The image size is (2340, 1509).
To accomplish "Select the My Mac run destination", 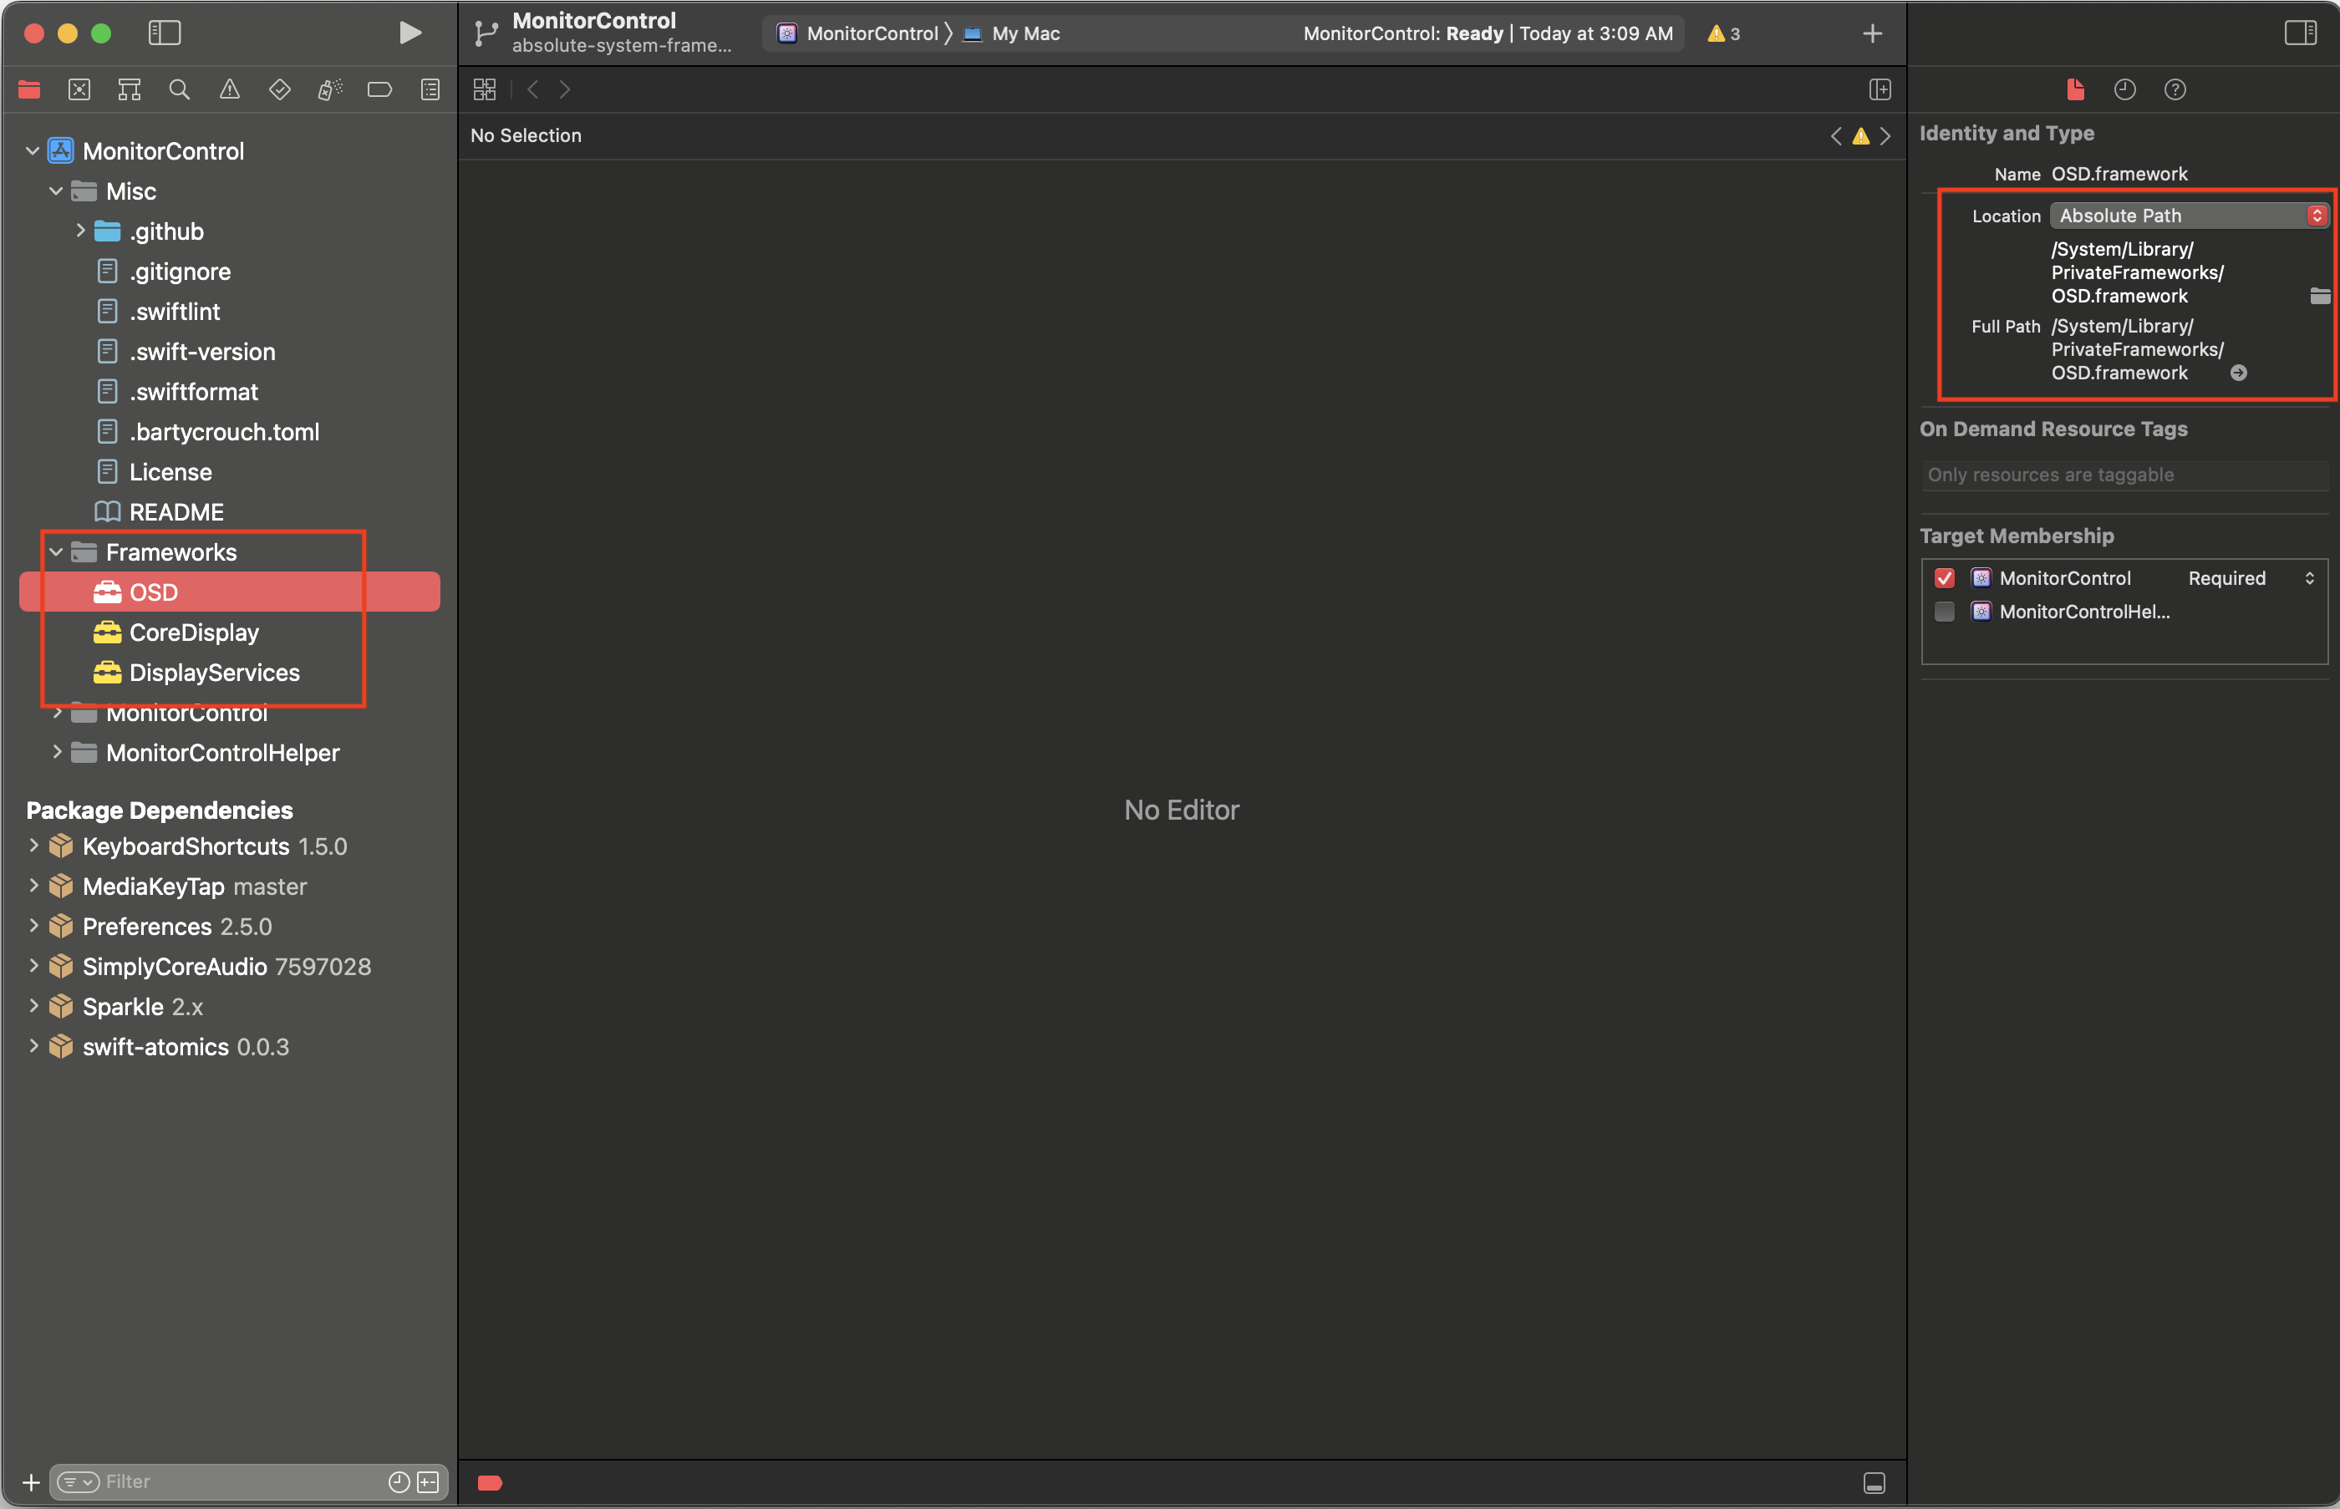I will [1024, 34].
